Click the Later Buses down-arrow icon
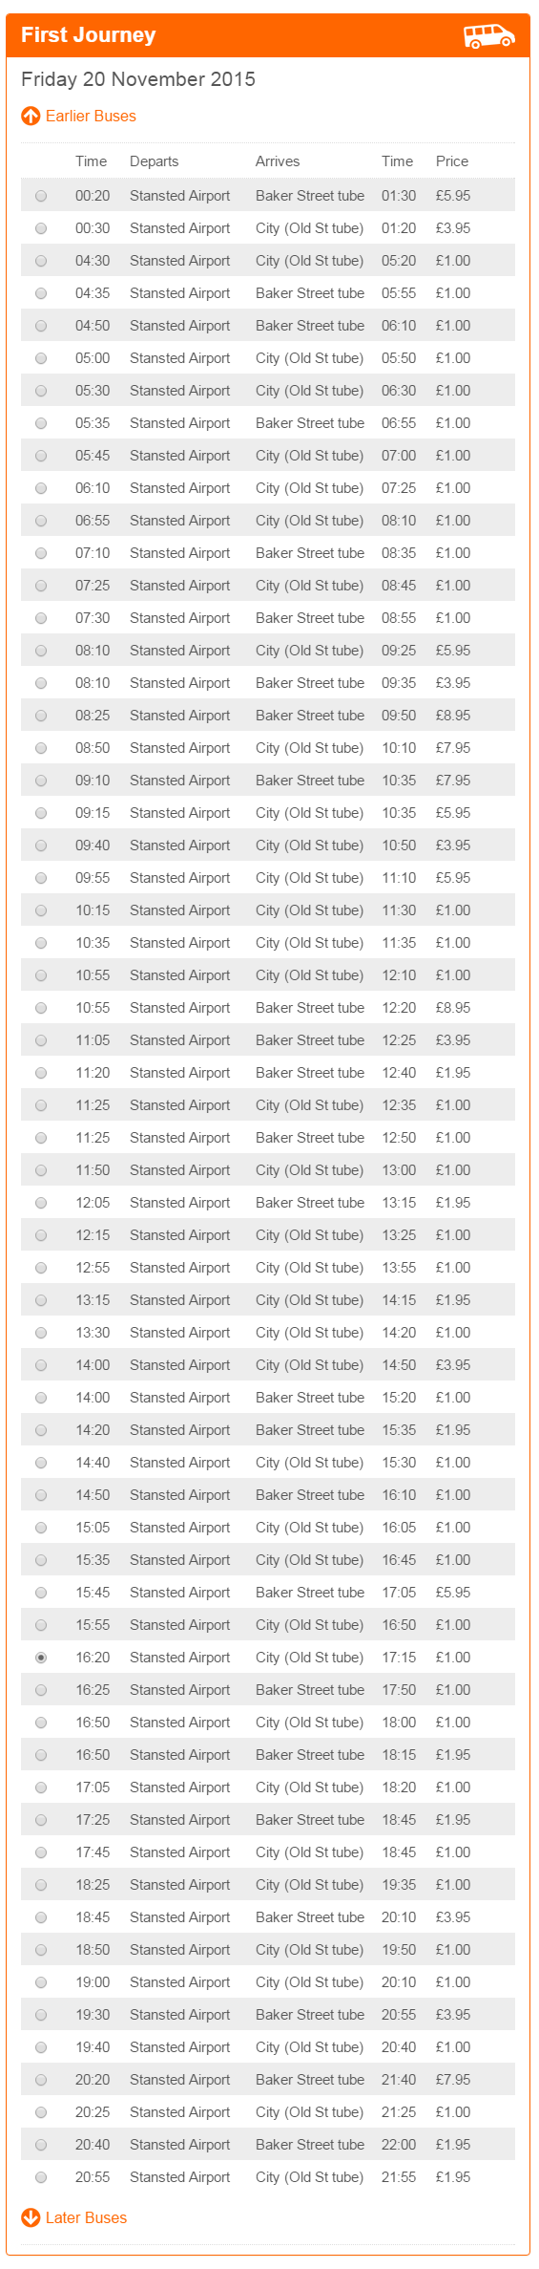Viewport: 539px width, 2269px height. (31, 2217)
